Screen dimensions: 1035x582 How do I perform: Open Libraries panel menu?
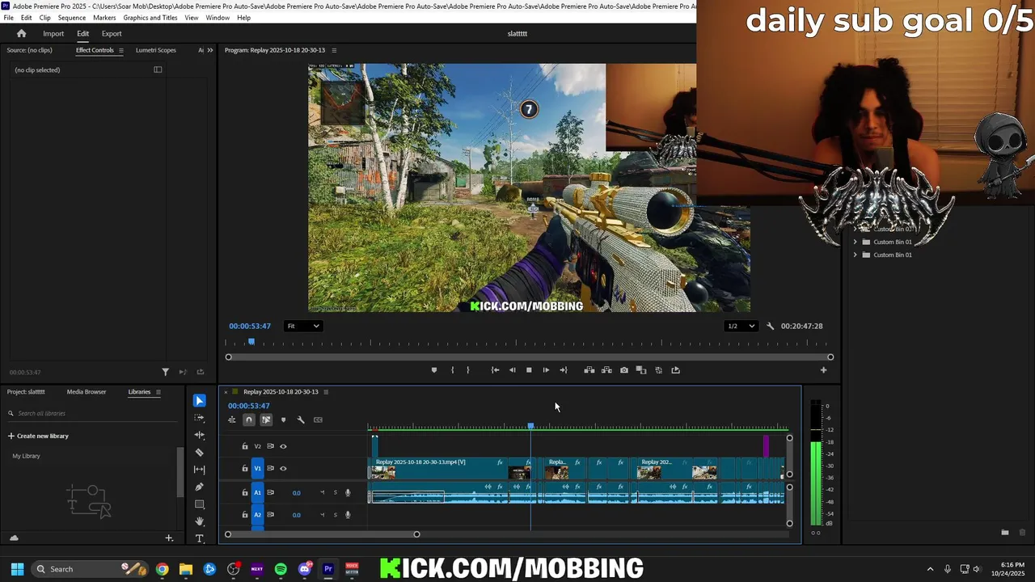158,392
